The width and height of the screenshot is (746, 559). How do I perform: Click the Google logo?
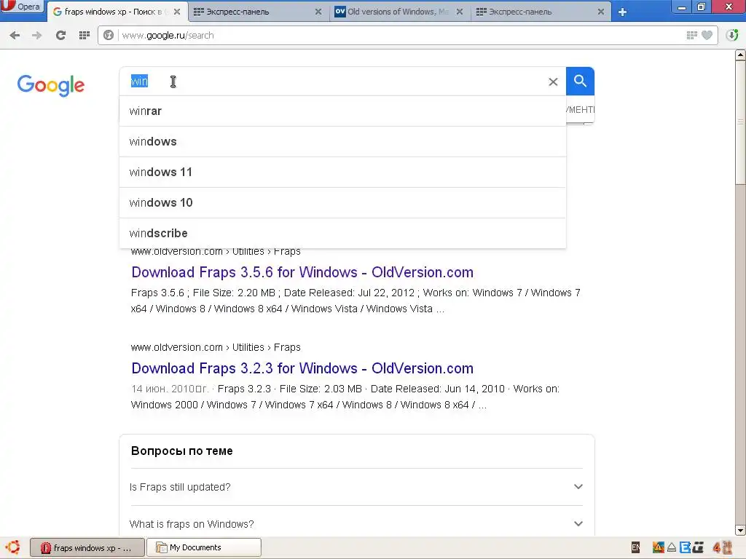[x=51, y=85]
